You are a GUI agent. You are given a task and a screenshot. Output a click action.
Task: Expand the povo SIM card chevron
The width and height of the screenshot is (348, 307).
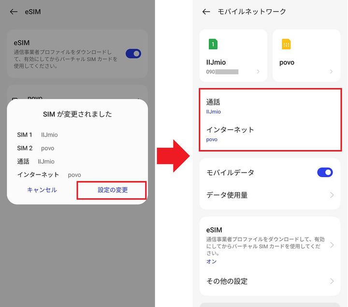tap(331, 72)
